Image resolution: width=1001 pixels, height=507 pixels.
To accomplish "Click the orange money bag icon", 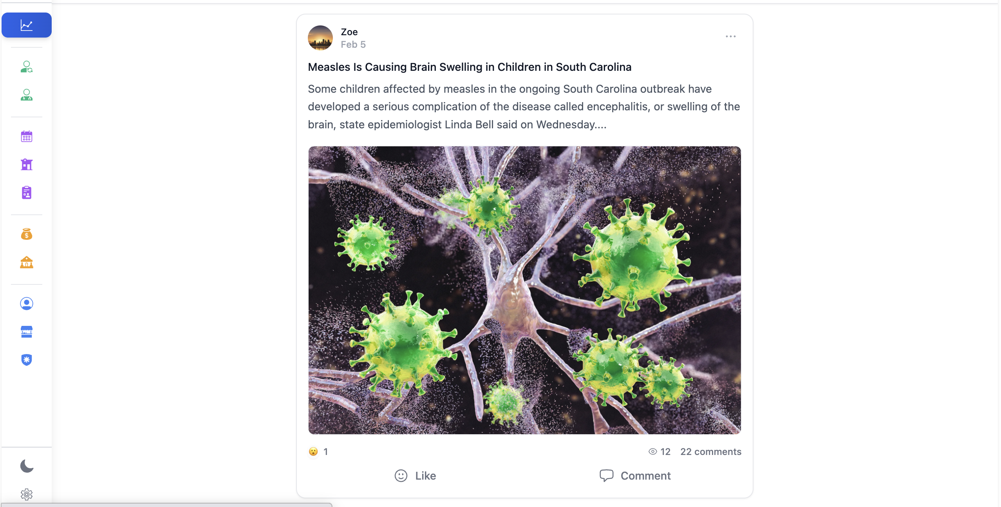I will point(26,234).
